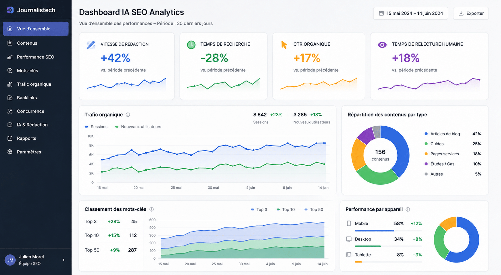Click the Backlinks sidebar icon
Image resolution: width=501 pixels, height=275 pixels.
click(10, 98)
